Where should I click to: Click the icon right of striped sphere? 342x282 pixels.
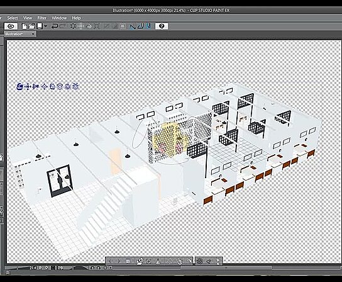[209, 261]
